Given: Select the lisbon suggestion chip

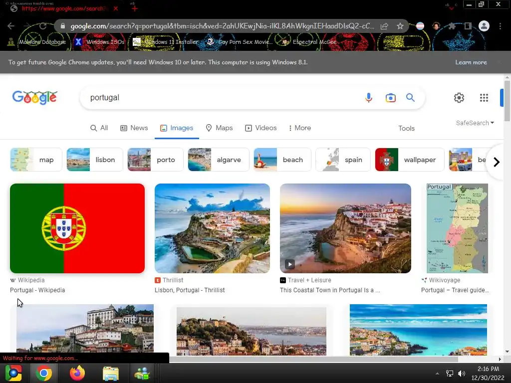Looking at the screenshot, I should [x=94, y=160].
